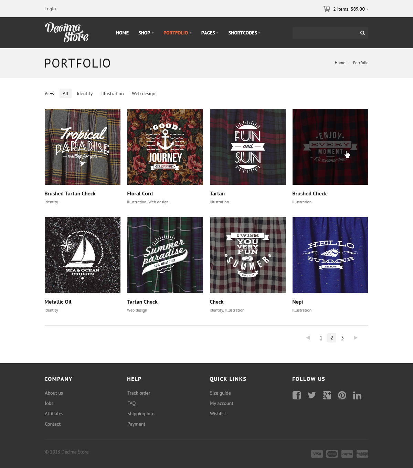Expand the Shop menu dropdown
The width and height of the screenshot is (413, 468).
pyautogui.click(x=146, y=33)
